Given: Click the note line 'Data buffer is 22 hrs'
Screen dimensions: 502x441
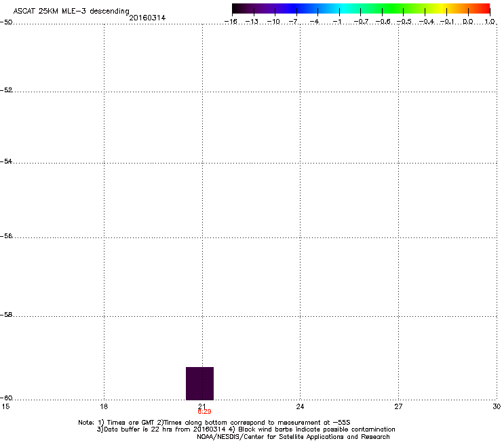Looking at the screenshot, I should [246, 429].
